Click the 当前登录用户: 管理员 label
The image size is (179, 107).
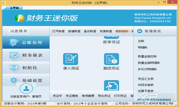[26, 97]
